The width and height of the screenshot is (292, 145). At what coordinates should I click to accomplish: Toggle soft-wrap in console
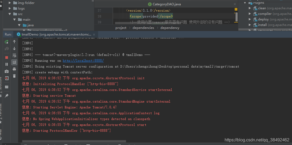pyautogui.click(x=14, y=55)
